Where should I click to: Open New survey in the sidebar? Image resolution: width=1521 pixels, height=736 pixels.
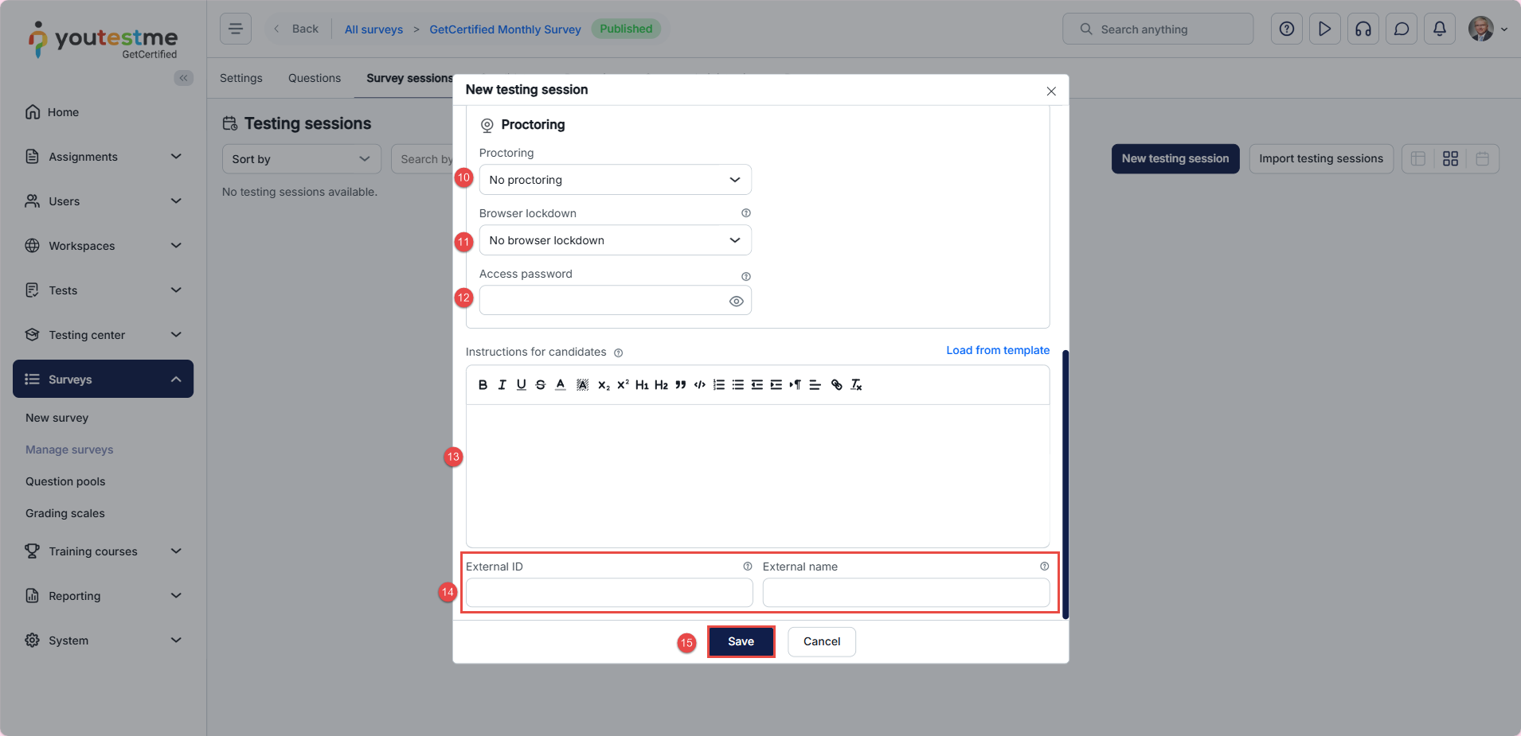click(57, 418)
